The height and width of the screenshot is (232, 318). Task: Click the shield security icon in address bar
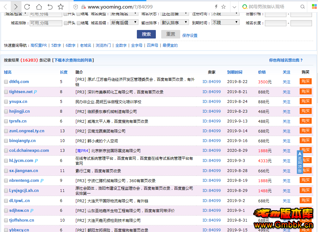pos(76,7)
